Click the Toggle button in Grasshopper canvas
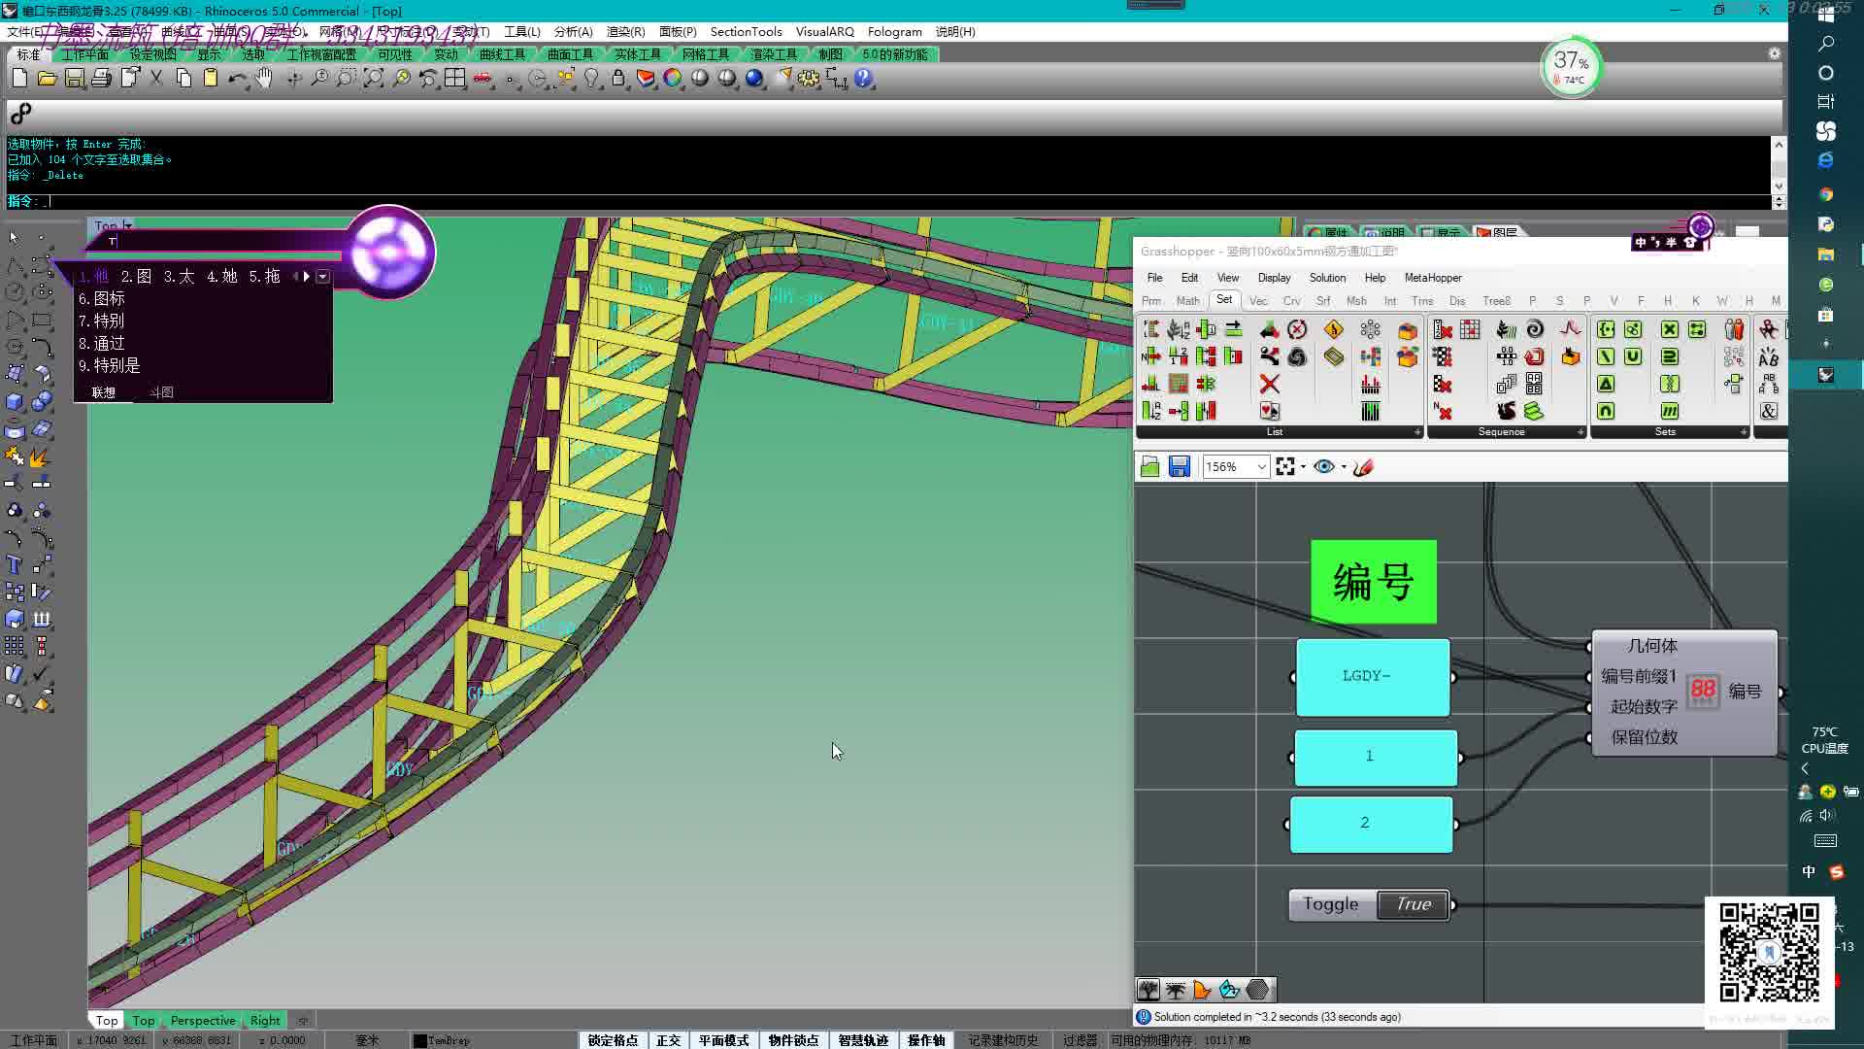The width and height of the screenshot is (1864, 1049). coord(1331,904)
